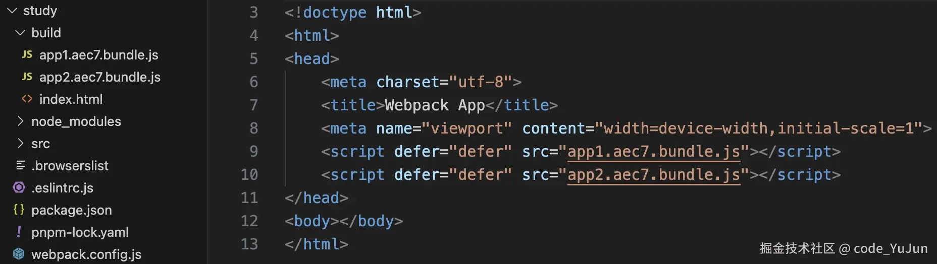
Task: Follow the app1.aec7.bundle.js src link
Action: 654,152
